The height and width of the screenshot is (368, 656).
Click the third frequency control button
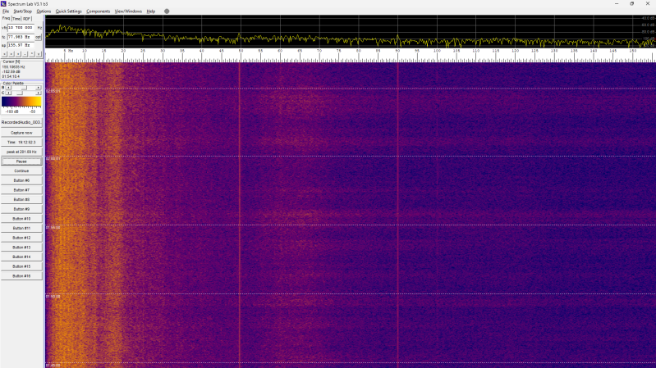[x=18, y=54]
